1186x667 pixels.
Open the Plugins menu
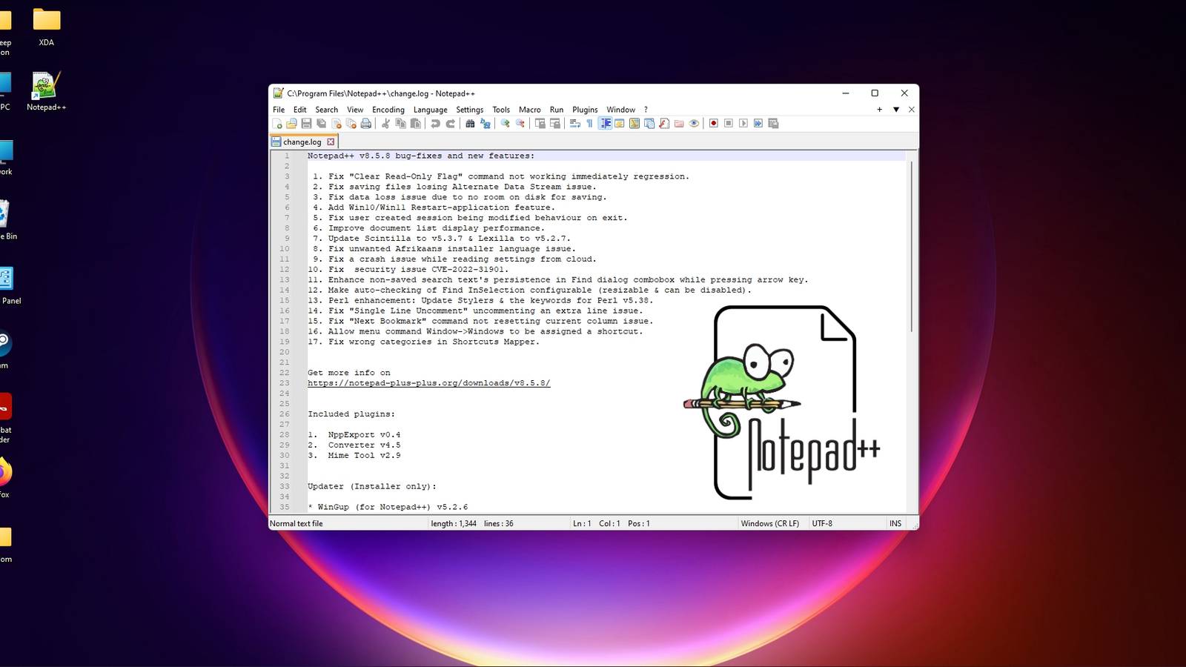(585, 109)
